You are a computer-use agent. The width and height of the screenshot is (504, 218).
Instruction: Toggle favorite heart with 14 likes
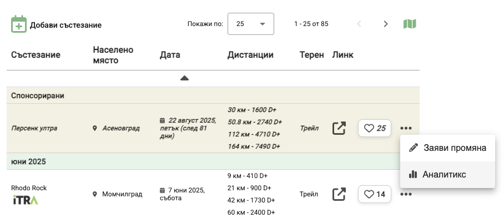click(375, 194)
